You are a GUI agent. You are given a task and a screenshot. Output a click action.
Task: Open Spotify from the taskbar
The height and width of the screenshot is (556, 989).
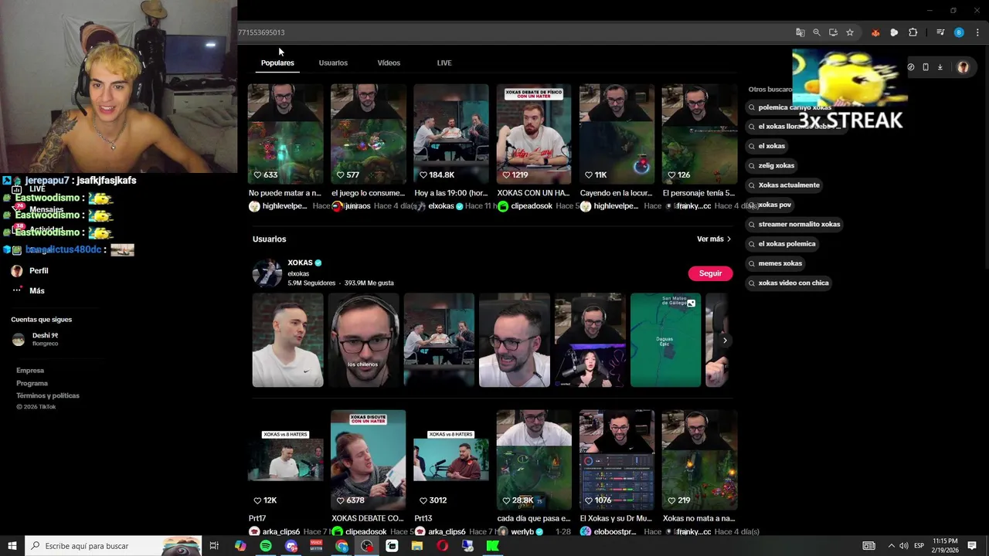click(x=266, y=546)
